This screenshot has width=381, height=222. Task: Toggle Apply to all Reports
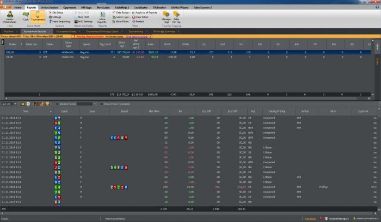coord(145,13)
